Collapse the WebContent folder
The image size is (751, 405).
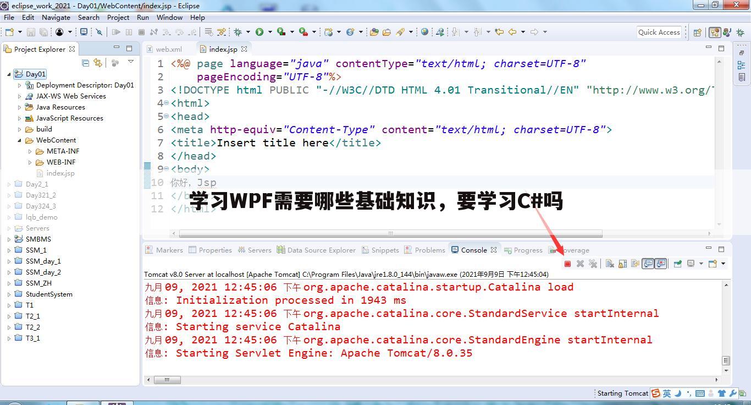point(20,140)
